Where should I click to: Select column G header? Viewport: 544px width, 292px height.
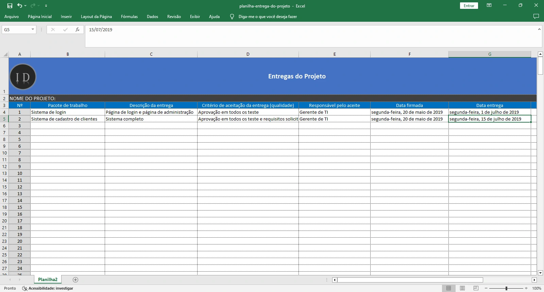click(490, 54)
